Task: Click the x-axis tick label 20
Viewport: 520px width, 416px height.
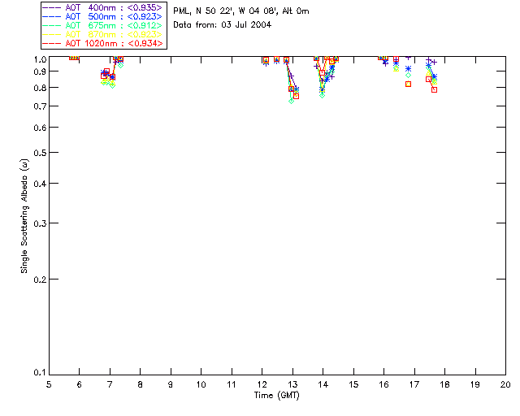Action: (505, 384)
